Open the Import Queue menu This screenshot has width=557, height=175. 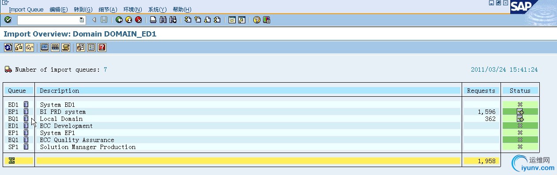pyautogui.click(x=26, y=9)
